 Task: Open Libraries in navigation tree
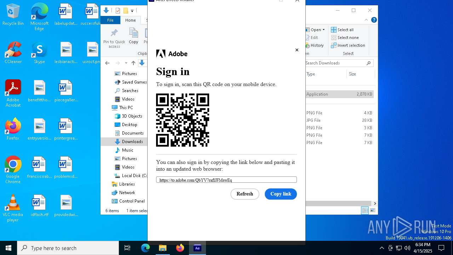124,184
